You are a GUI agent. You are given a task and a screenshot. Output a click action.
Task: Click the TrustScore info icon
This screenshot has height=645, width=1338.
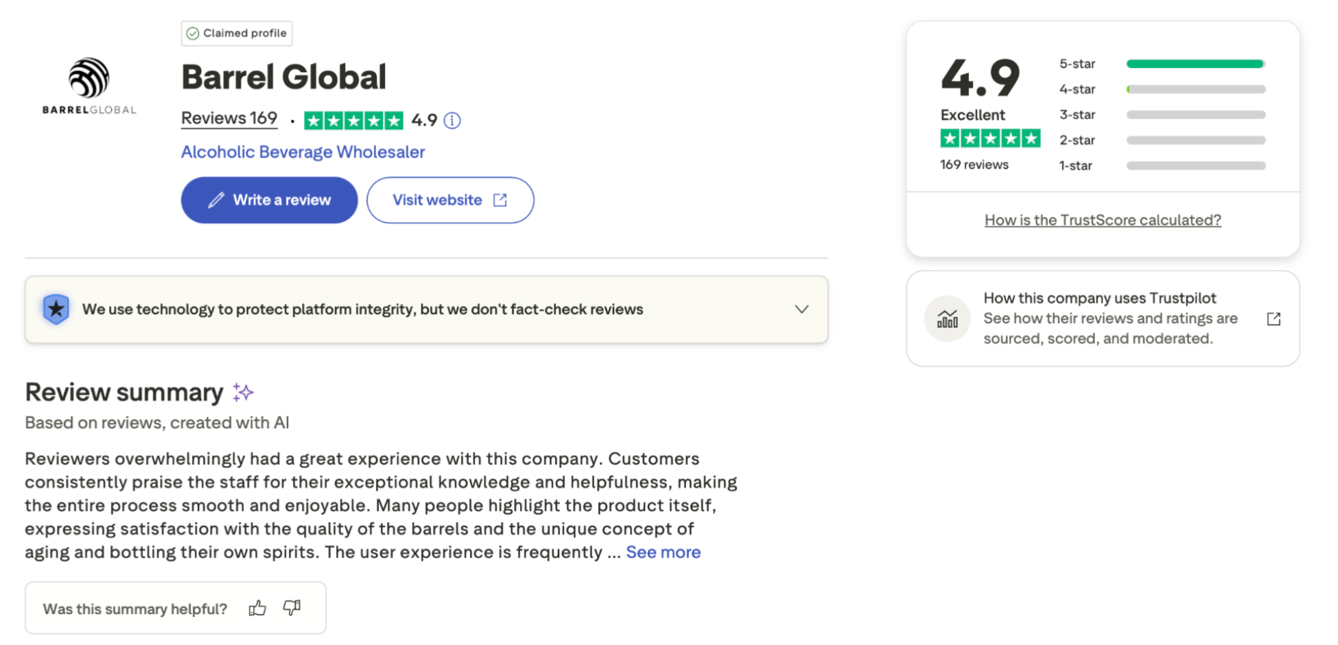tap(452, 121)
